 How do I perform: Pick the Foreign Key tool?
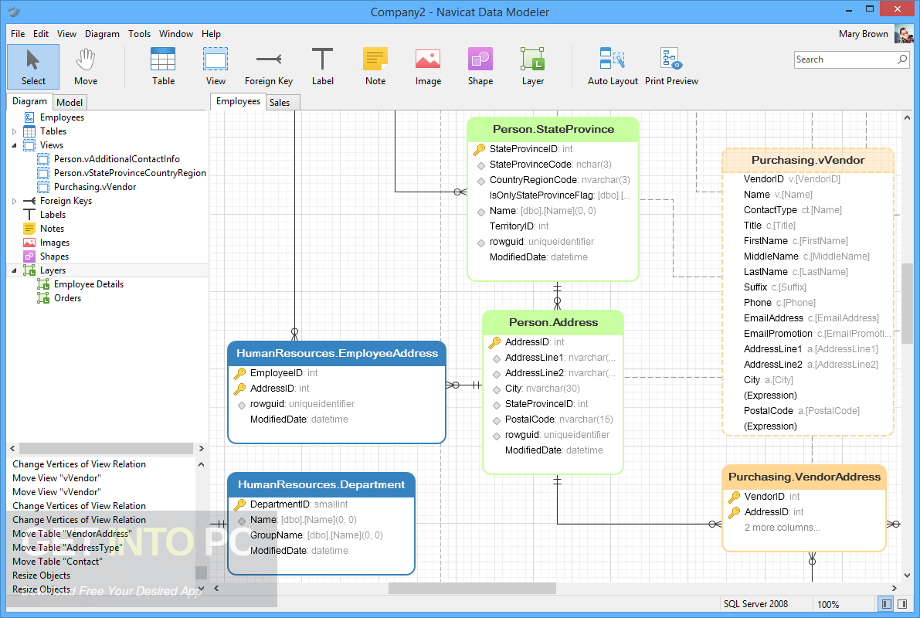pos(269,67)
